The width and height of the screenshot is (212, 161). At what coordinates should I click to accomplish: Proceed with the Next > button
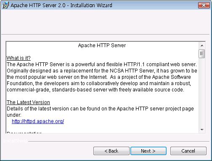coord(148,151)
